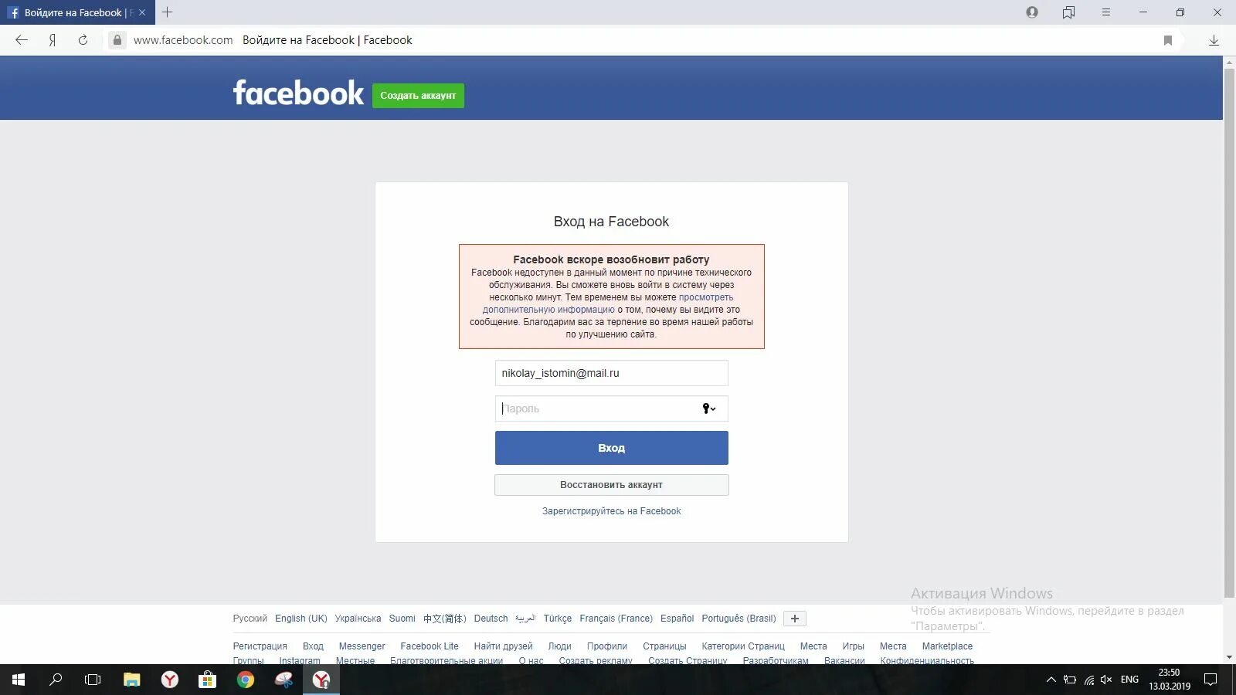Image resolution: width=1236 pixels, height=695 pixels.
Task: Close the Facebook login tab
Action: click(142, 12)
